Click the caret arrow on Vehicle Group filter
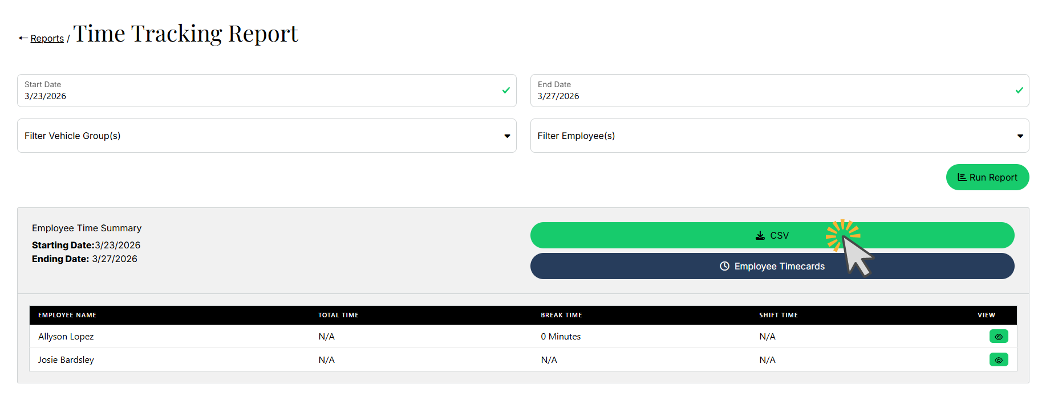 507,136
